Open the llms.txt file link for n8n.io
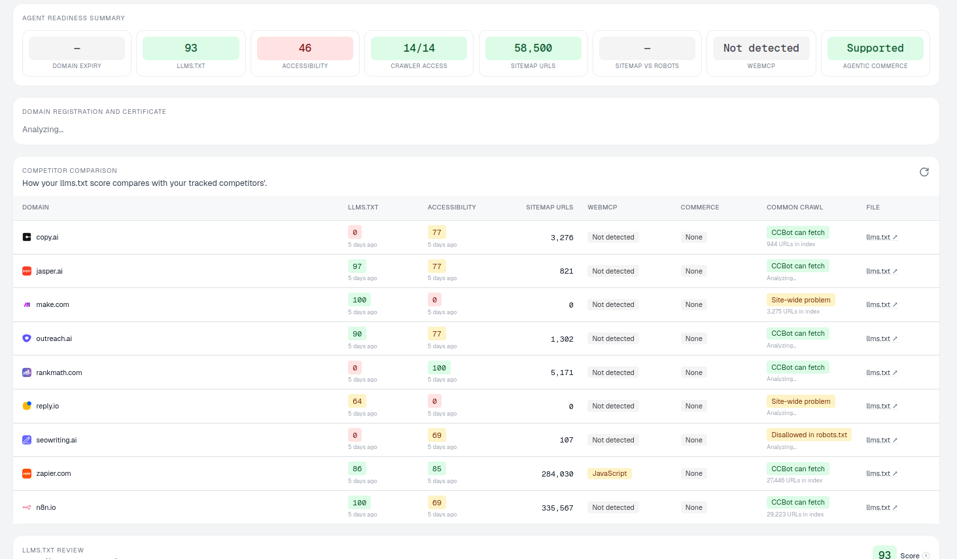This screenshot has width=957, height=559. click(x=882, y=507)
